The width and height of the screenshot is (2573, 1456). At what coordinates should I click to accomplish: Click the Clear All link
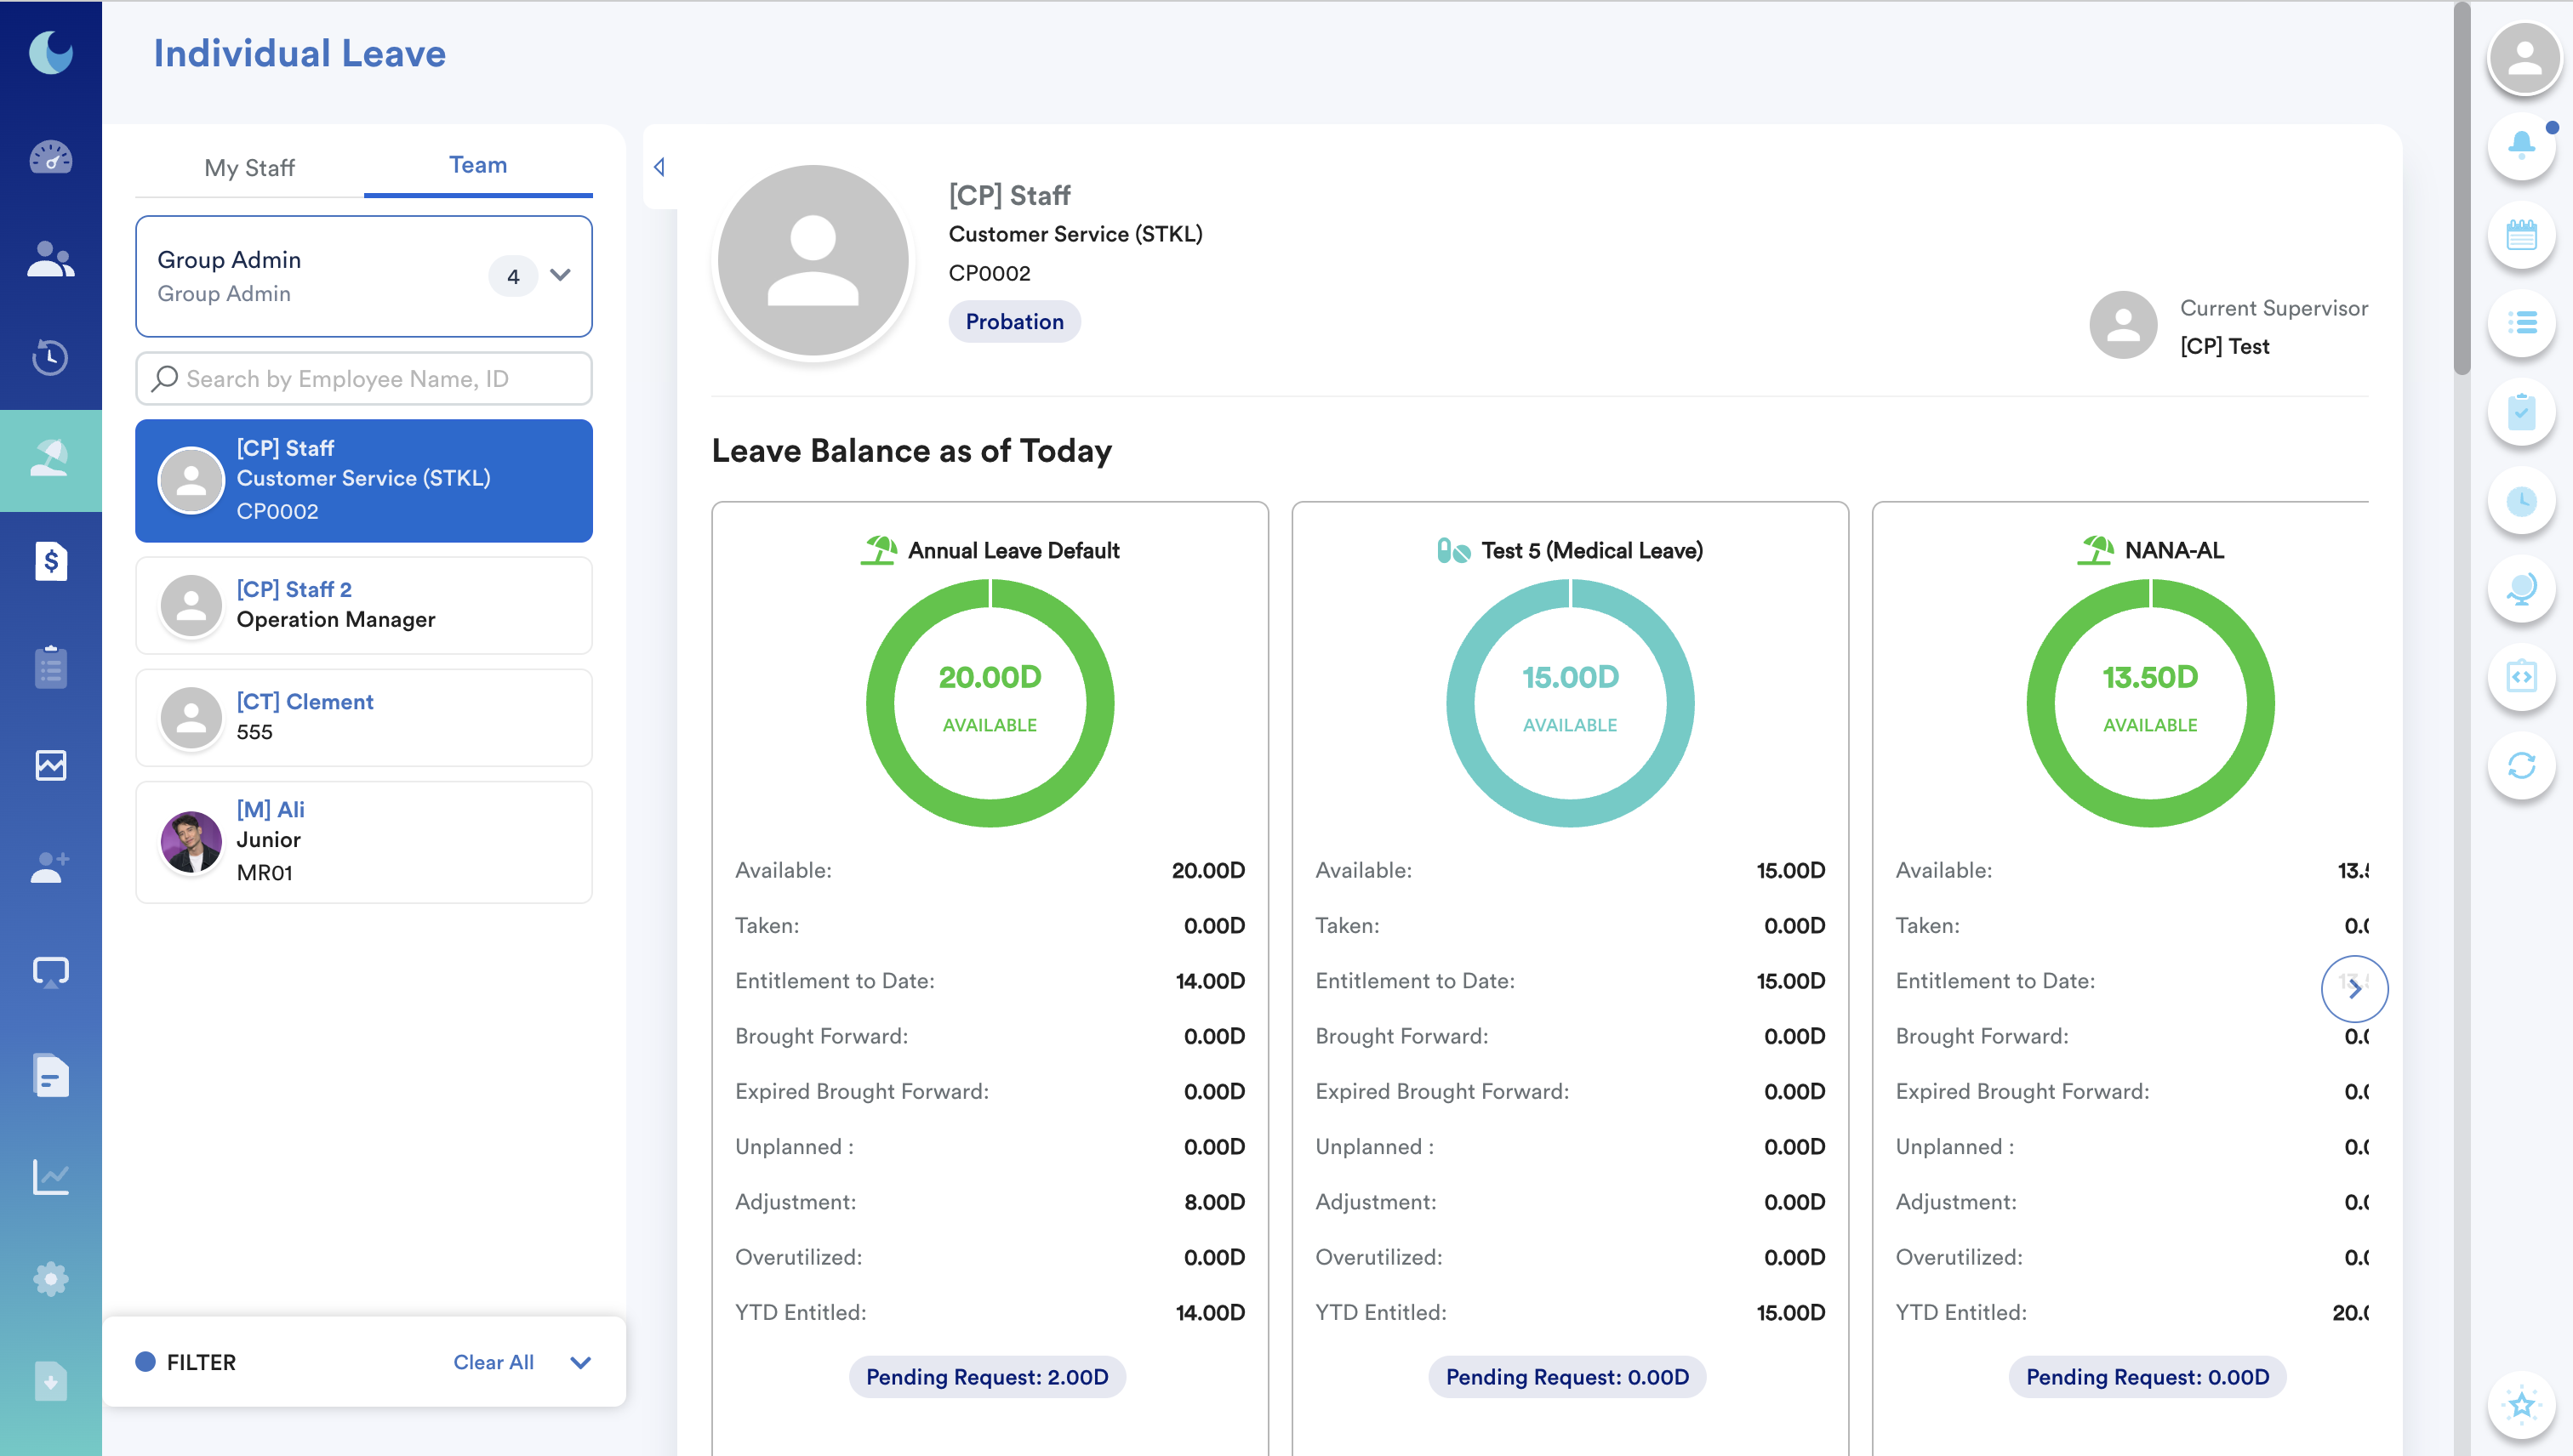click(493, 1362)
